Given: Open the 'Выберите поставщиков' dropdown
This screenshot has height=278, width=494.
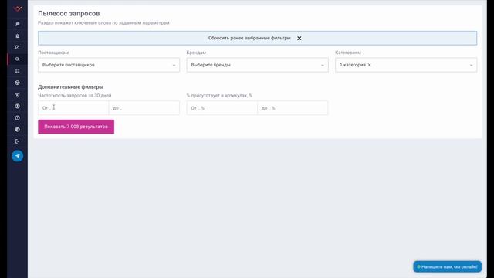Looking at the screenshot, I should [109, 65].
